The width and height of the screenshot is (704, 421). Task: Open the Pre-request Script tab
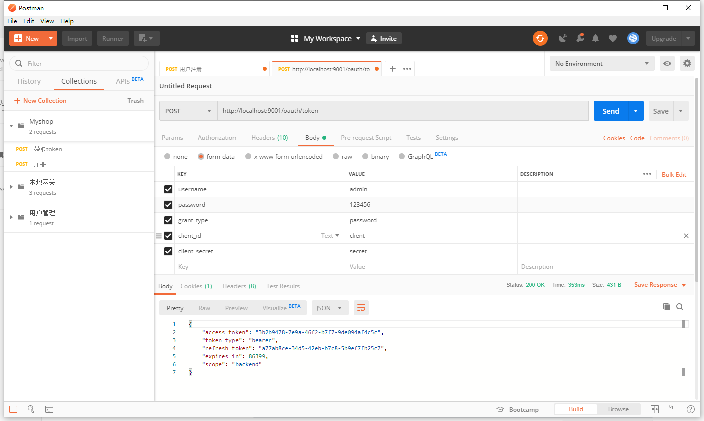pyautogui.click(x=366, y=138)
